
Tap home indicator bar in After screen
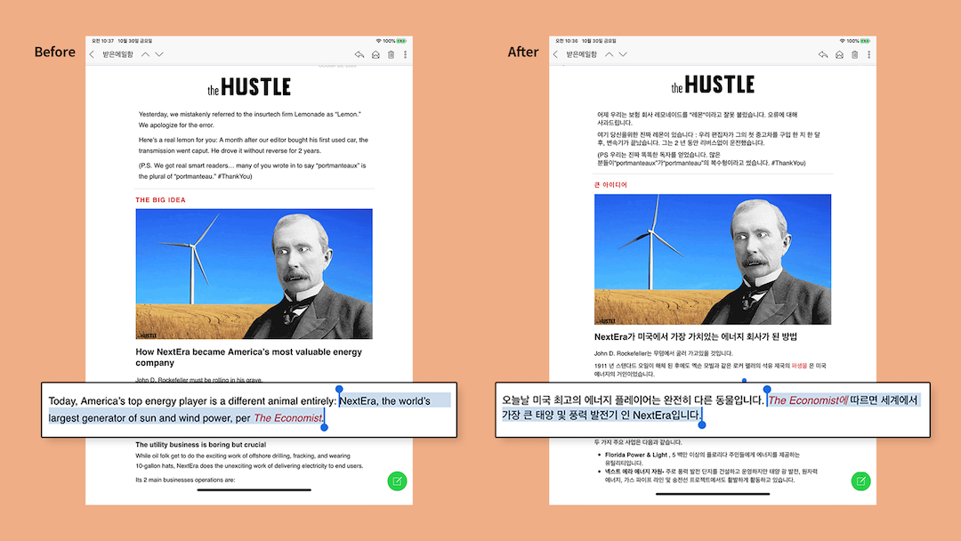(x=713, y=493)
